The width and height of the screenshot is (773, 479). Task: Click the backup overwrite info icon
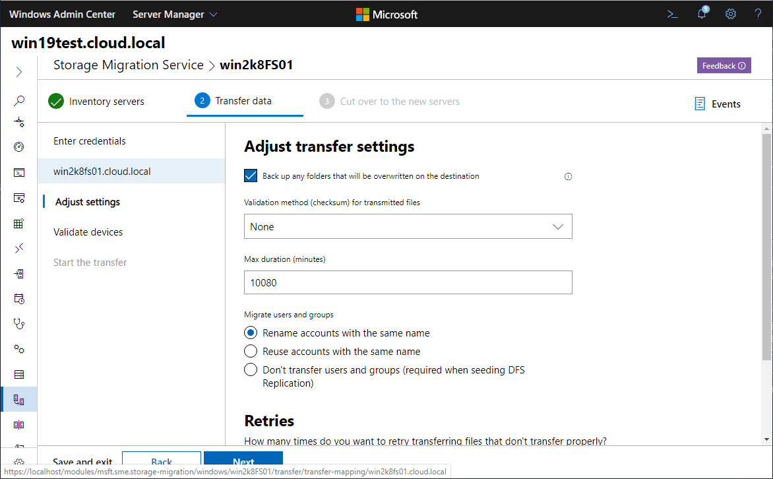click(569, 177)
